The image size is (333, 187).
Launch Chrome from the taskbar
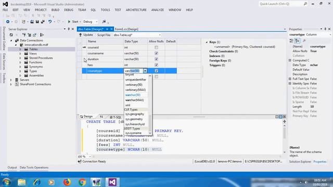pos(82,182)
